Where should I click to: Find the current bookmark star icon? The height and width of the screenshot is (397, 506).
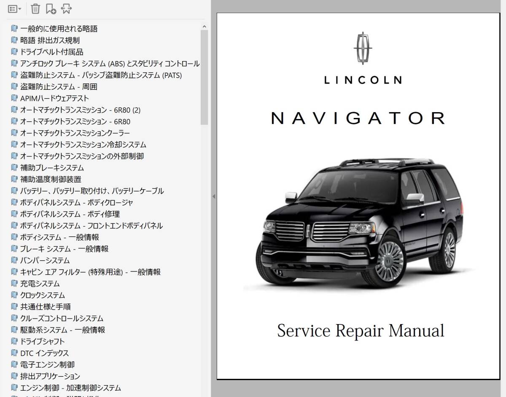66,8
